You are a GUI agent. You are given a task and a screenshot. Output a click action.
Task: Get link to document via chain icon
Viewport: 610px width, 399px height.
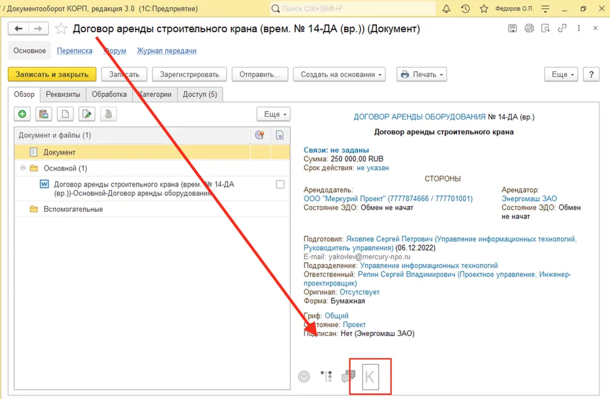562,28
